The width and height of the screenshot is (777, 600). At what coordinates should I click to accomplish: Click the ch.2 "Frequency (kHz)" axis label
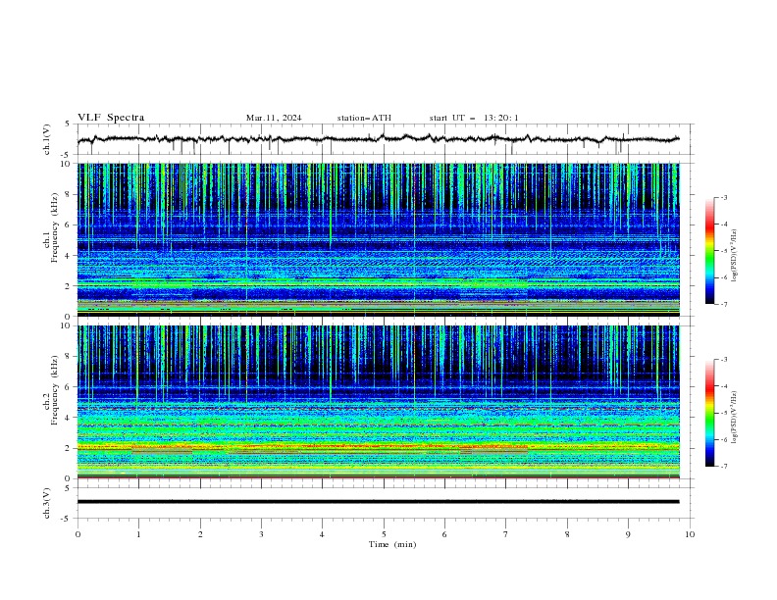point(55,390)
